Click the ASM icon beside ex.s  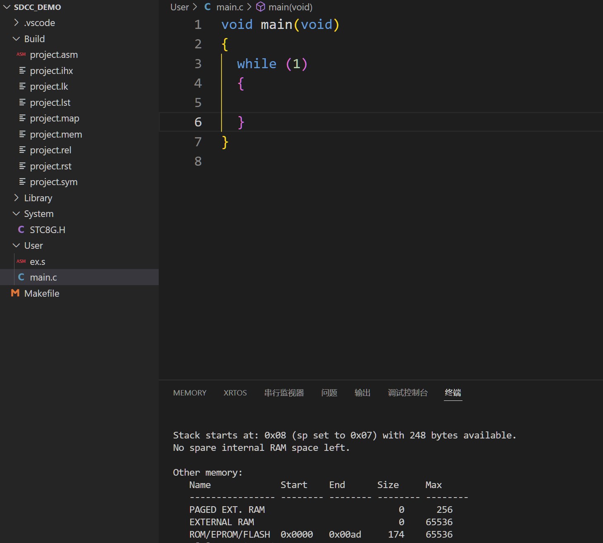pyautogui.click(x=21, y=262)
